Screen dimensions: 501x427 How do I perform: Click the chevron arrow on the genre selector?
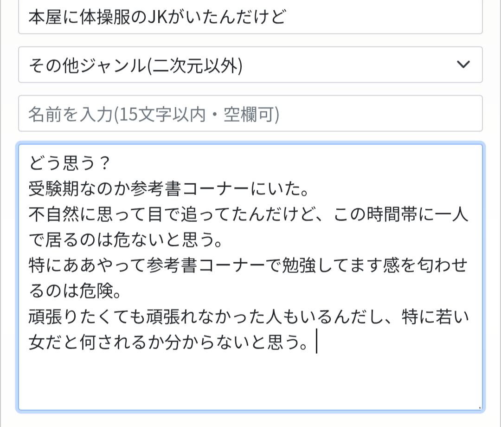click(x=463, y=65)
